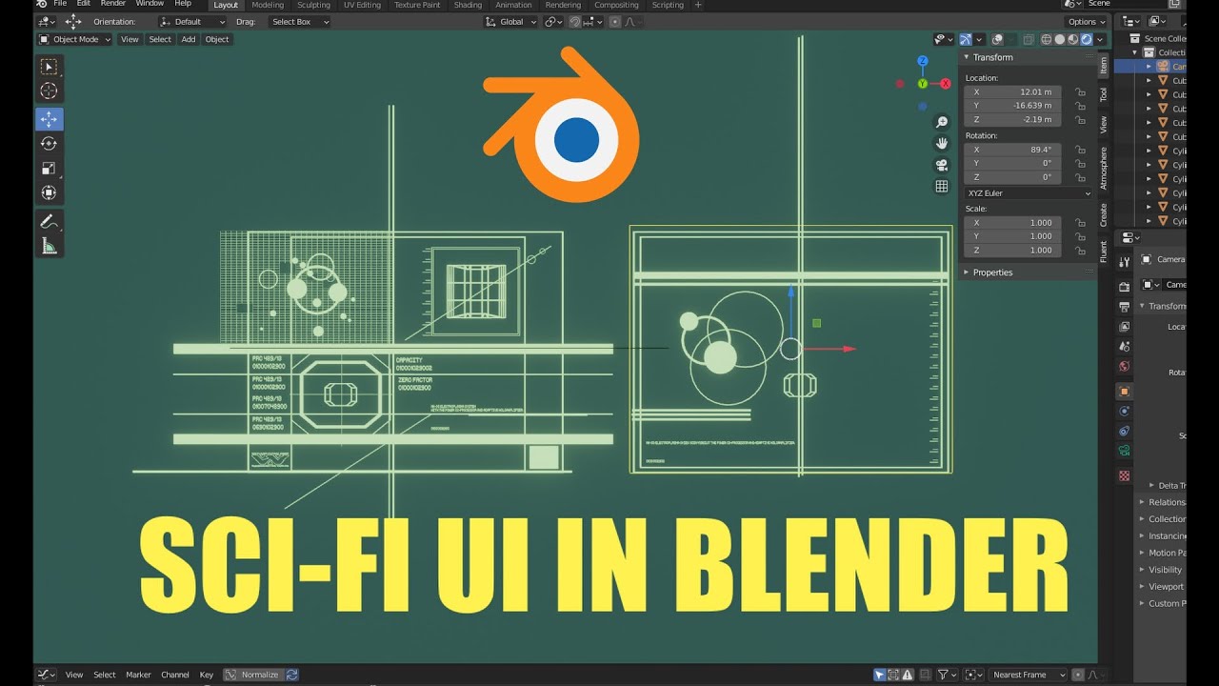Open the Options dropdown
The image size is (1219, 686).
(x=1087, y=21)
